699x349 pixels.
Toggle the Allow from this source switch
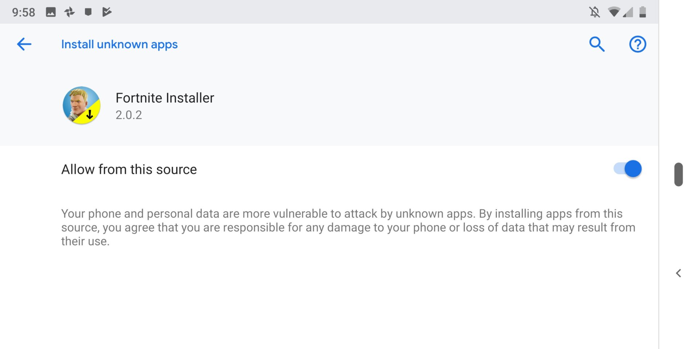point(628,169)
